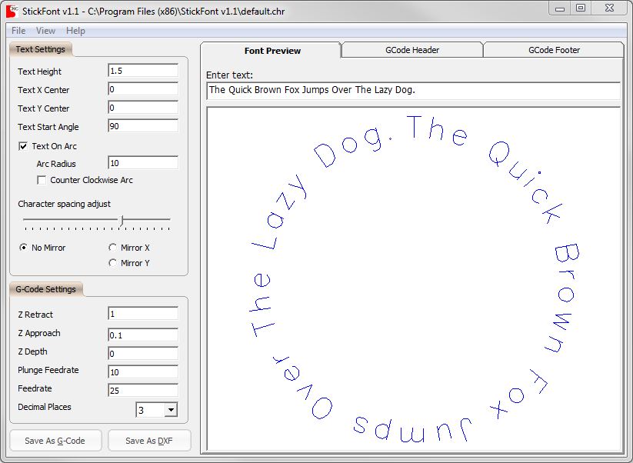Click the Arc Radius input field

click(143, 163)
